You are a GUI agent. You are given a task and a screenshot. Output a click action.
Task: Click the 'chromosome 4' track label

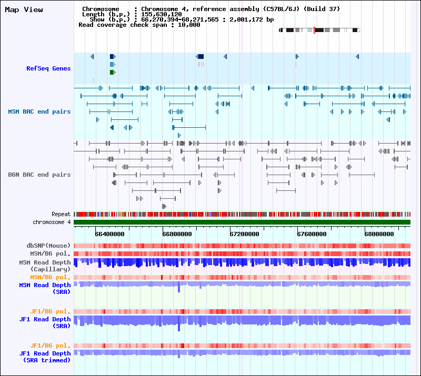point(52,222)
